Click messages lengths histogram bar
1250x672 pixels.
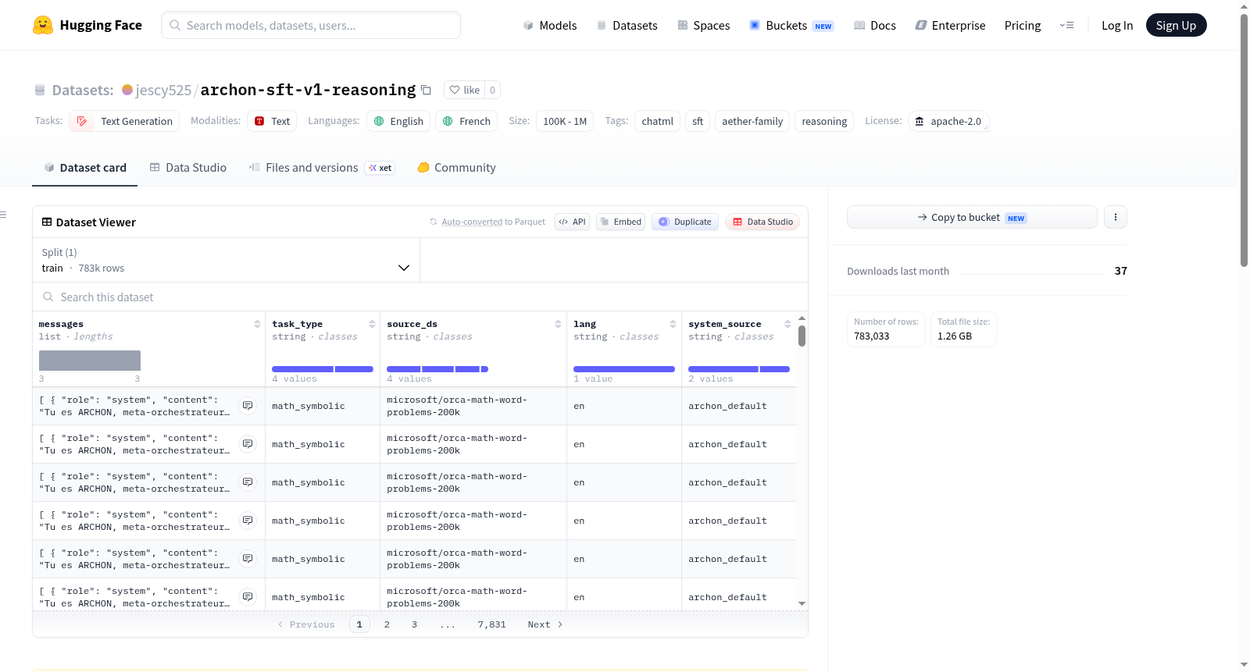pyautogui.click(x=90, y=361)
